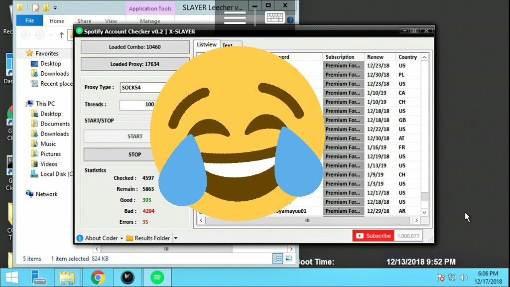
Task: Click the Action Center flag tray icon
Action: pyautogui.click(x=441, y=278)
